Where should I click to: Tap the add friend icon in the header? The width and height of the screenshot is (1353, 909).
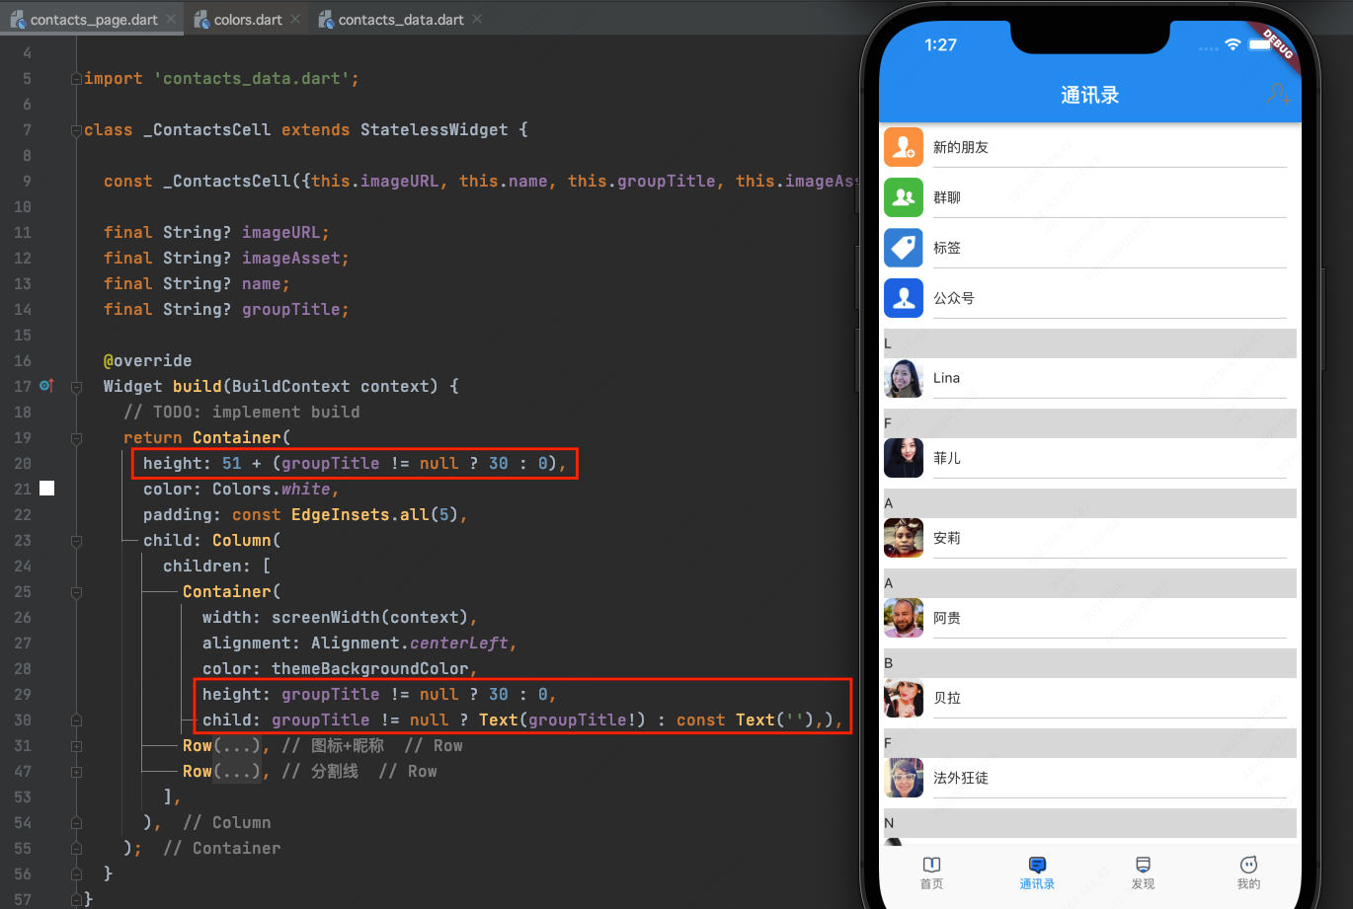[x=1278, y=95]
